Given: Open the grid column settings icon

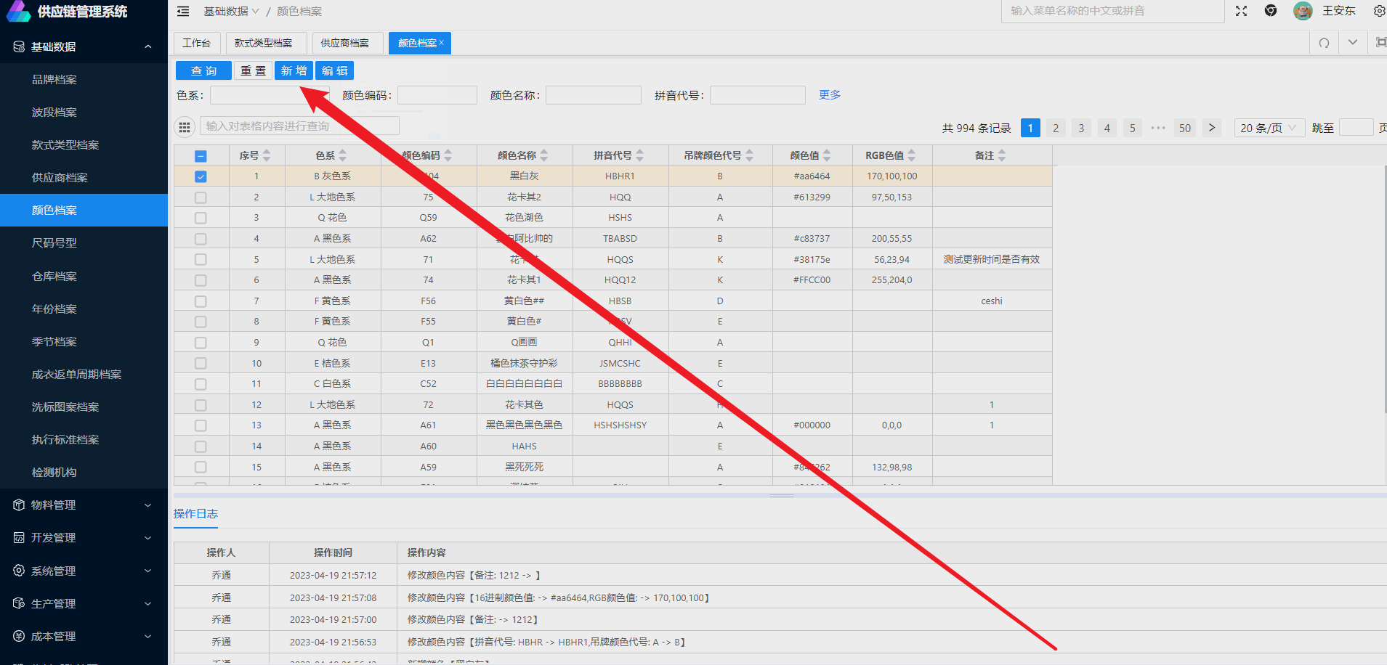Looking at the screenshot, I should pos(185,127).
